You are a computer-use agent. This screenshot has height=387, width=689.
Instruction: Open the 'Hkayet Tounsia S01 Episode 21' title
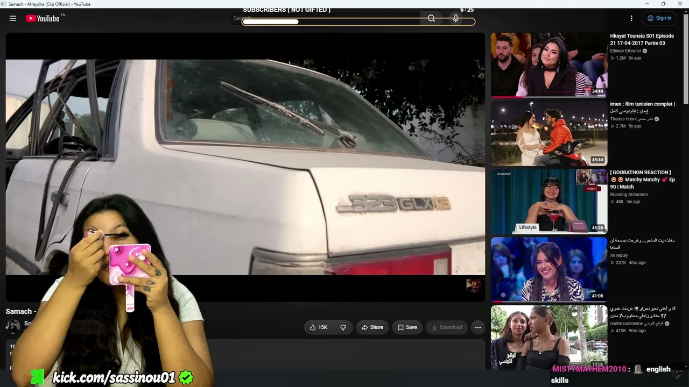coord(642,40)
